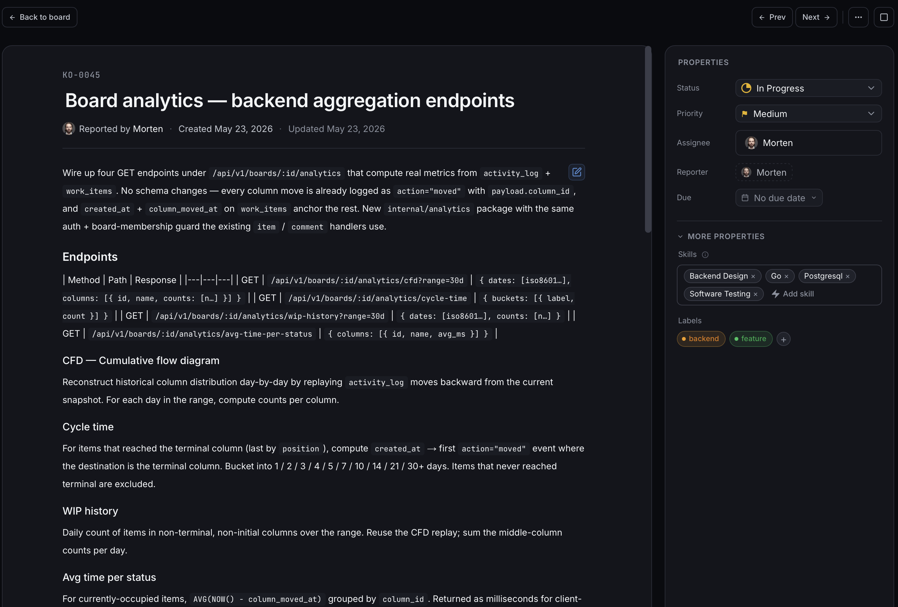Click the CFD — Cumulative flow diagram heading

point(141,361)
